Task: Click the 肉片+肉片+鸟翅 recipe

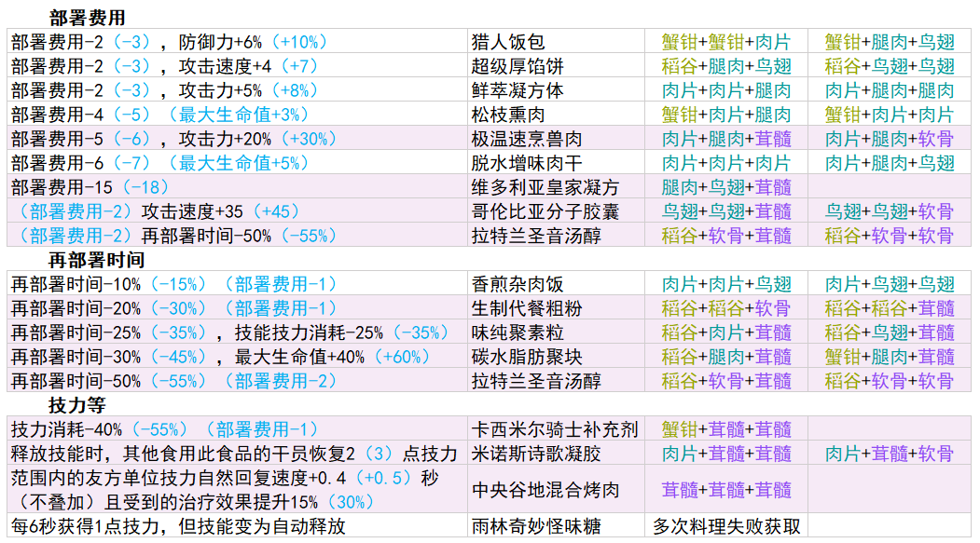Action: coord(726,284)
